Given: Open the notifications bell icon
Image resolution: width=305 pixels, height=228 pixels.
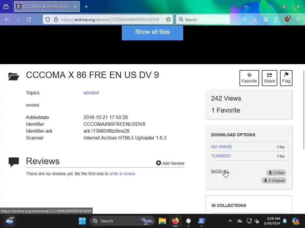Looking at the screenshot, I should [285, 221].
